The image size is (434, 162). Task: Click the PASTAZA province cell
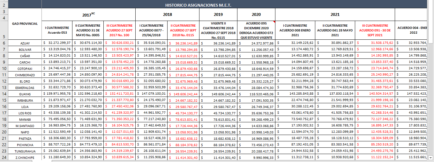(x=25, y=138)
